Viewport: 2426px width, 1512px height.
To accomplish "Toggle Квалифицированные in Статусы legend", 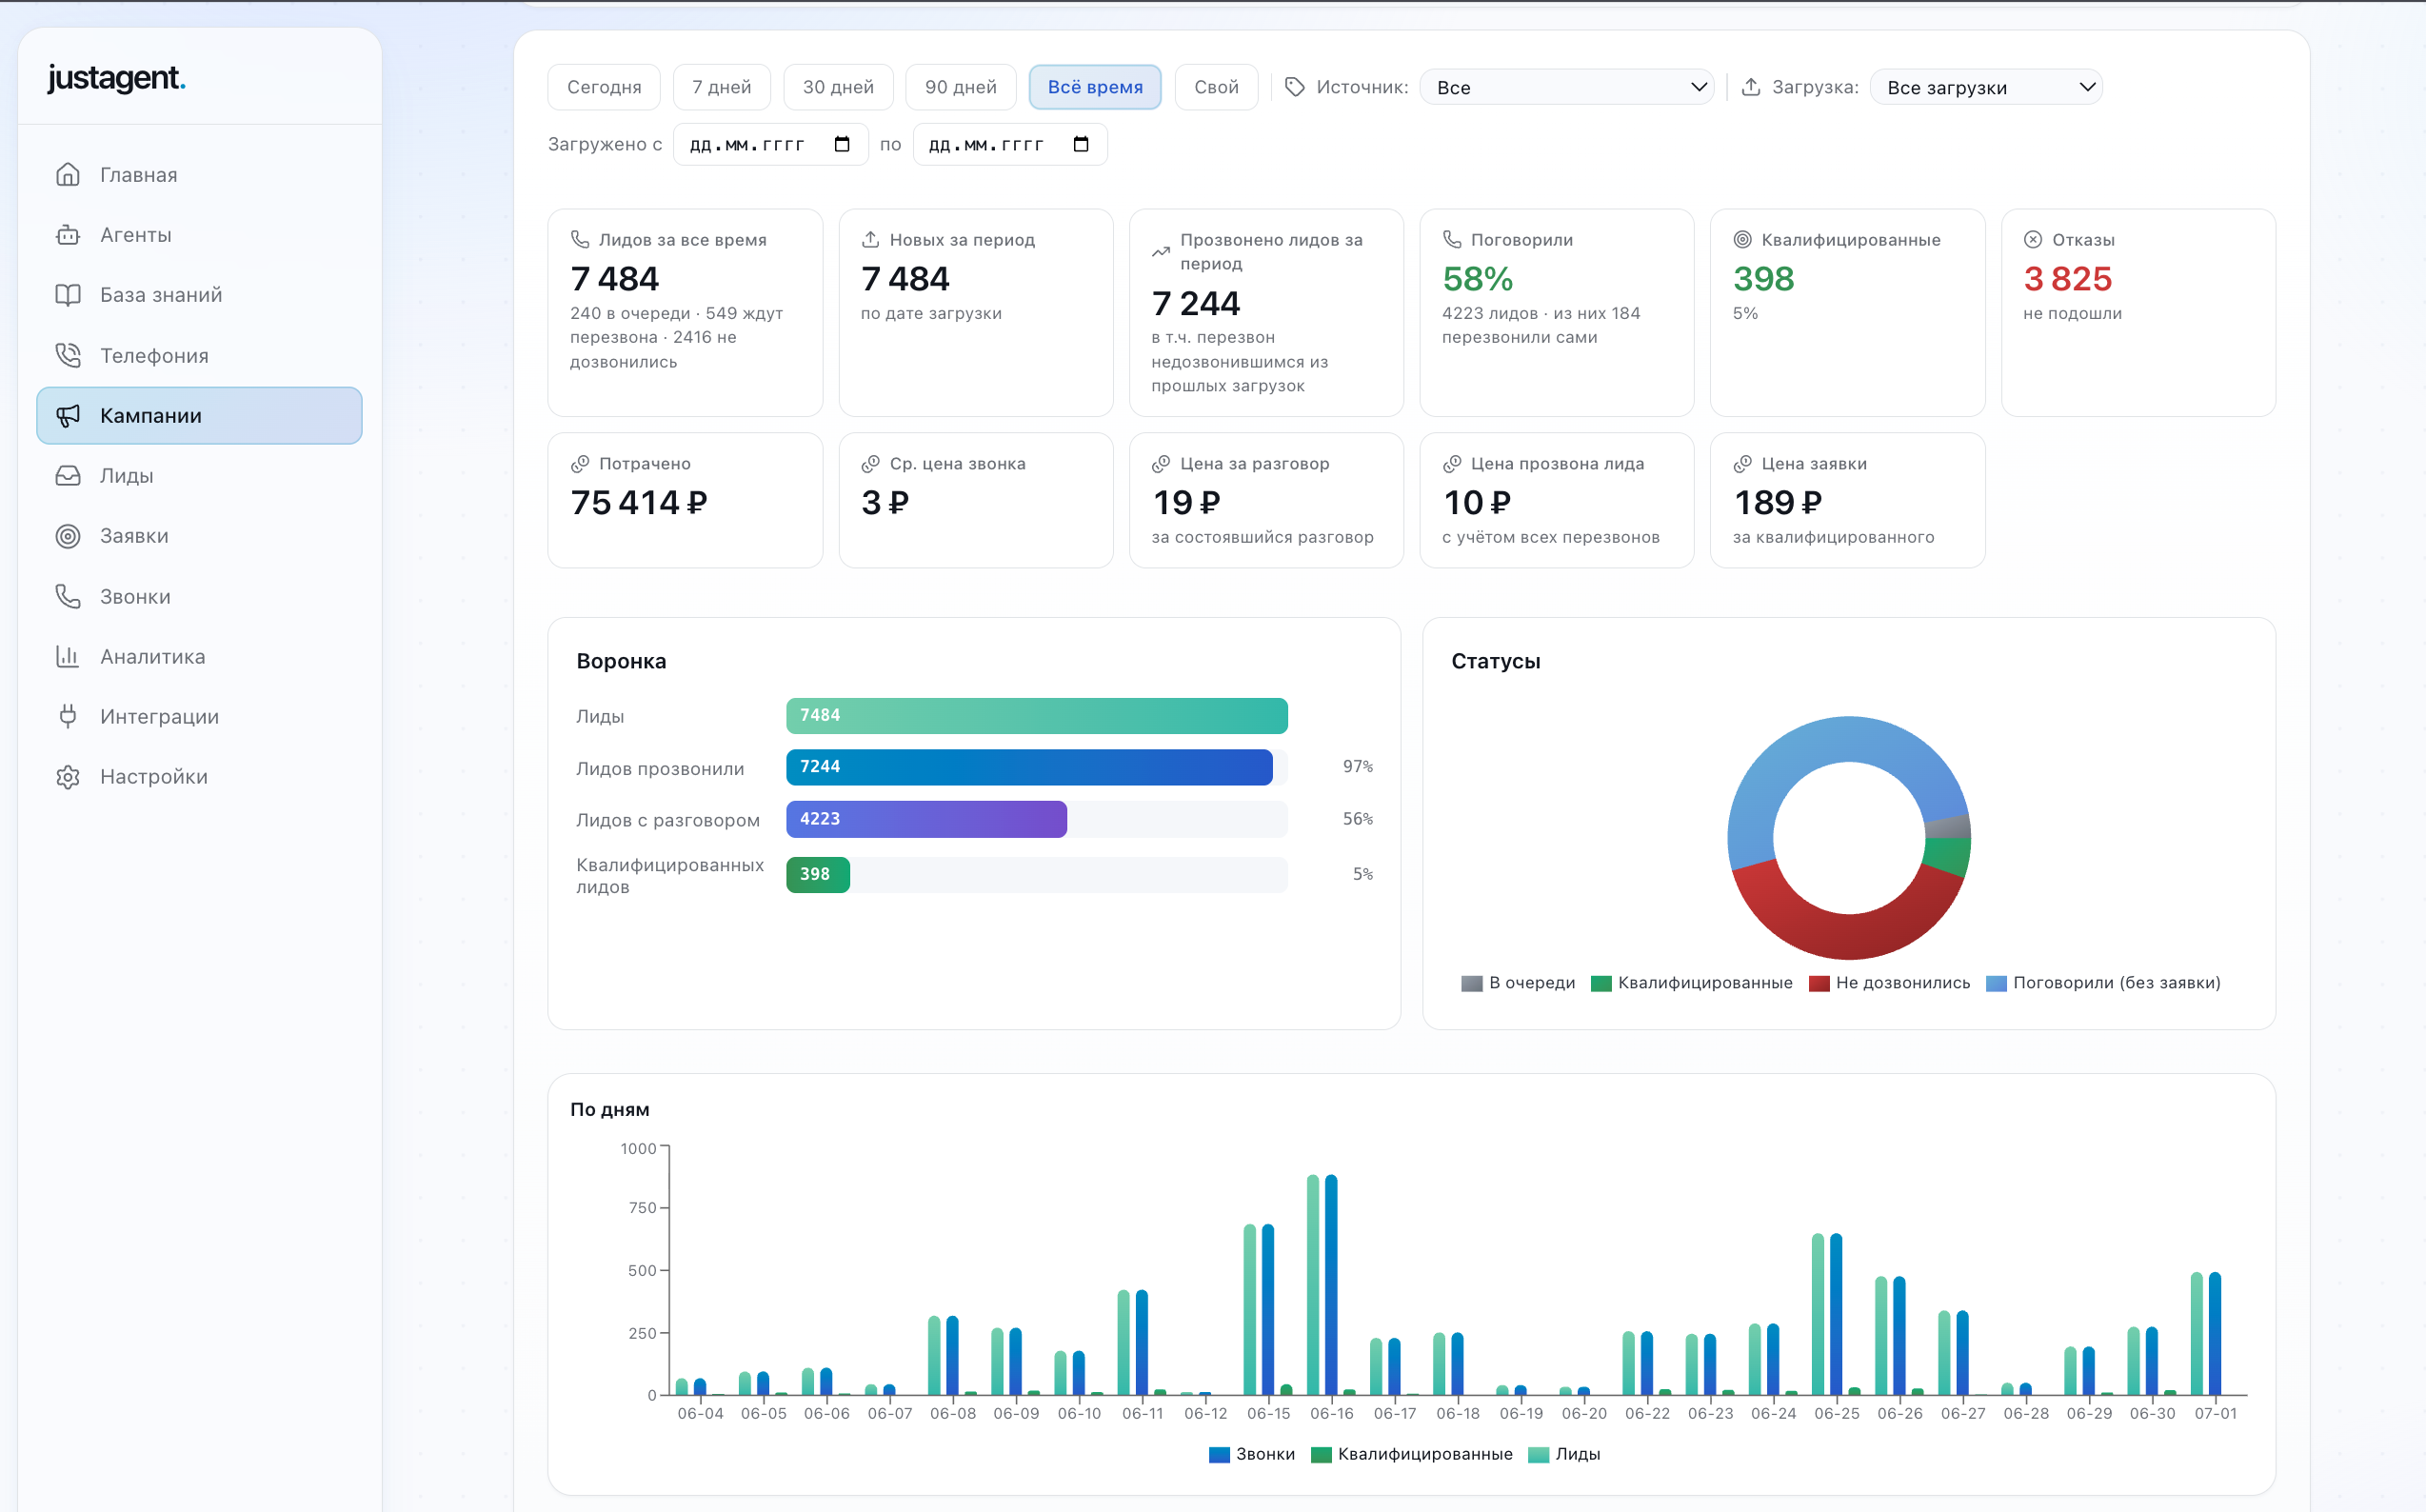I will click(x=1692, y=983).
